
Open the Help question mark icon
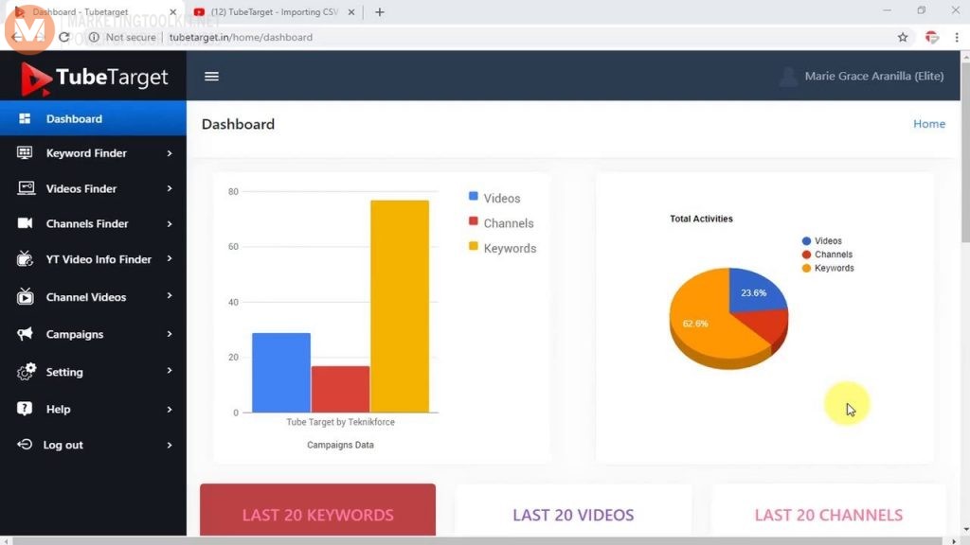pyautogui.click(x=23, y=409)
